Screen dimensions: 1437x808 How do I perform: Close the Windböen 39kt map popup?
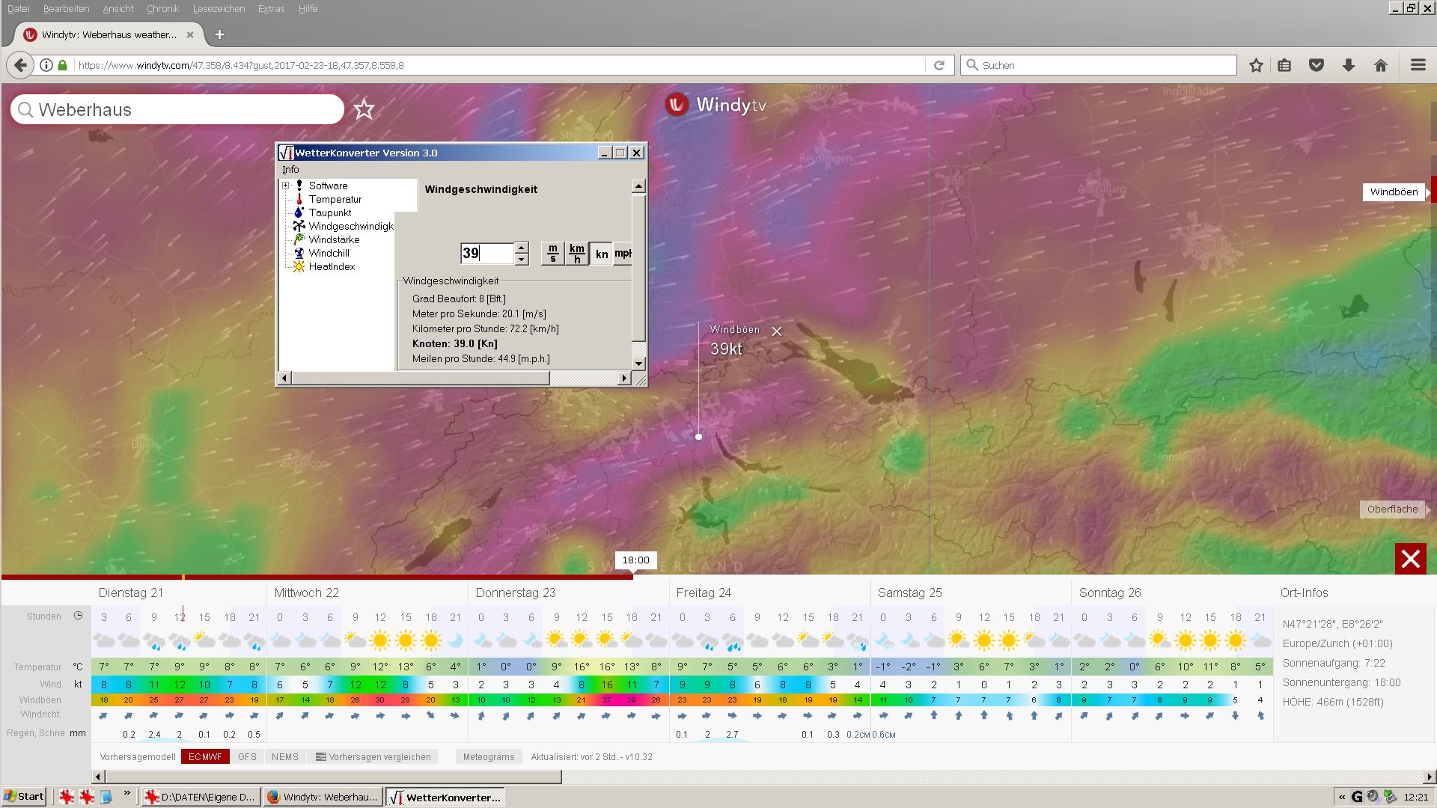(777, 331)
